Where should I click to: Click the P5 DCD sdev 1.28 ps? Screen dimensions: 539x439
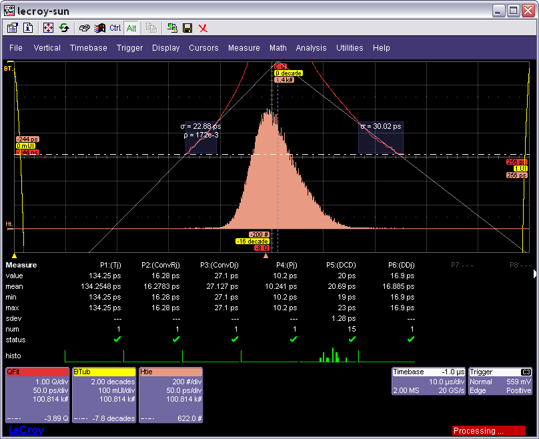344,318
